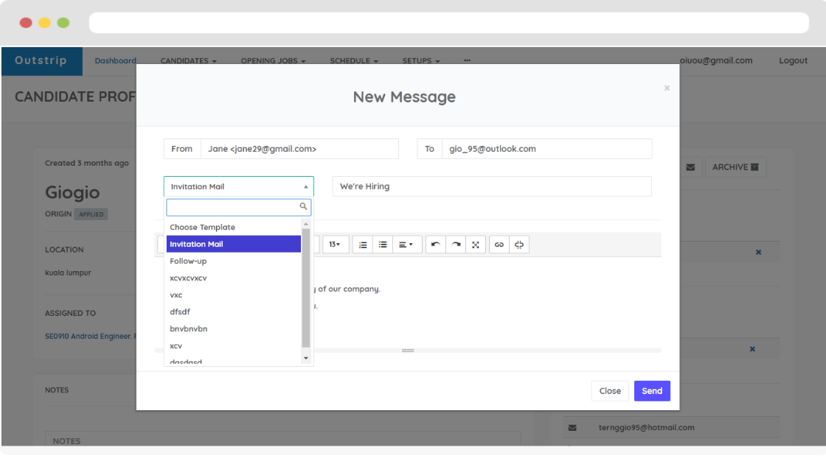This screenshot has width=826, height=464.
Task: Click the more options ellipsis in navbar
Action: coord(468,60)
